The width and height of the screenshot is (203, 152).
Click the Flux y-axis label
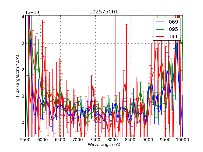(x=18, y=76)
